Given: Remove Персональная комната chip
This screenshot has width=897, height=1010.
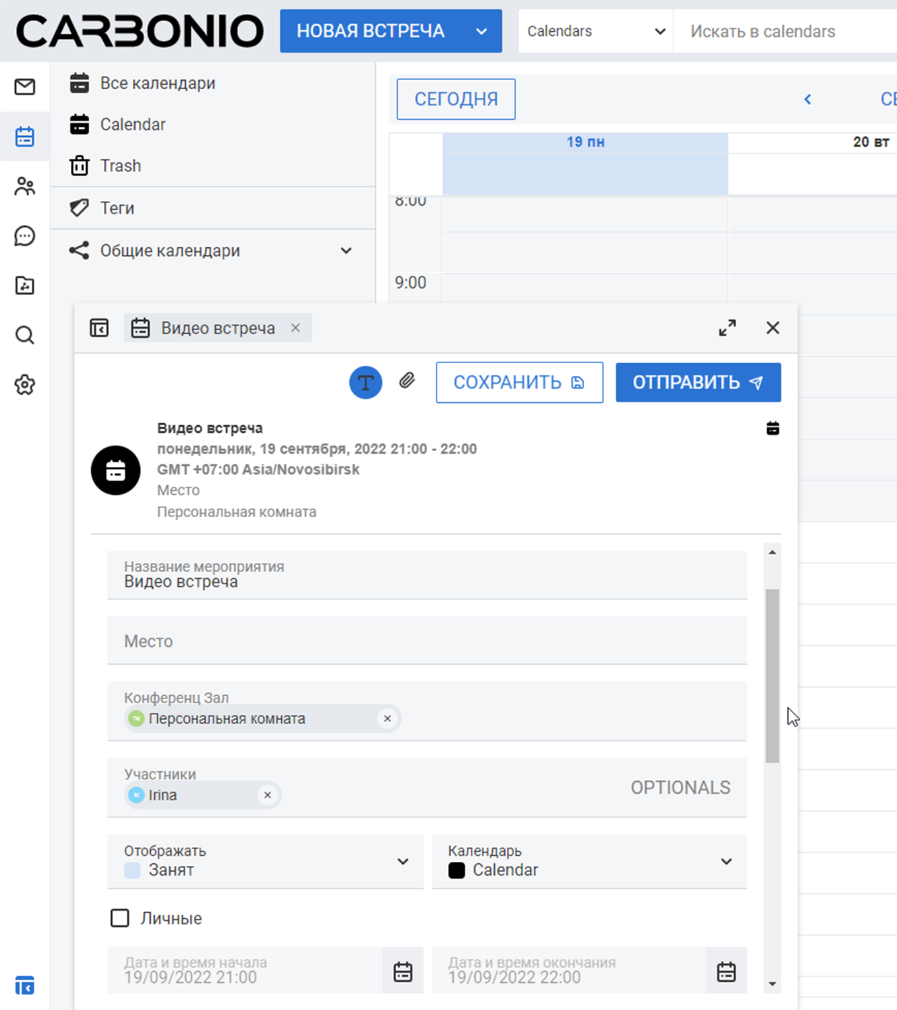Looking at the screenshot, I should [x=388, y=719].
